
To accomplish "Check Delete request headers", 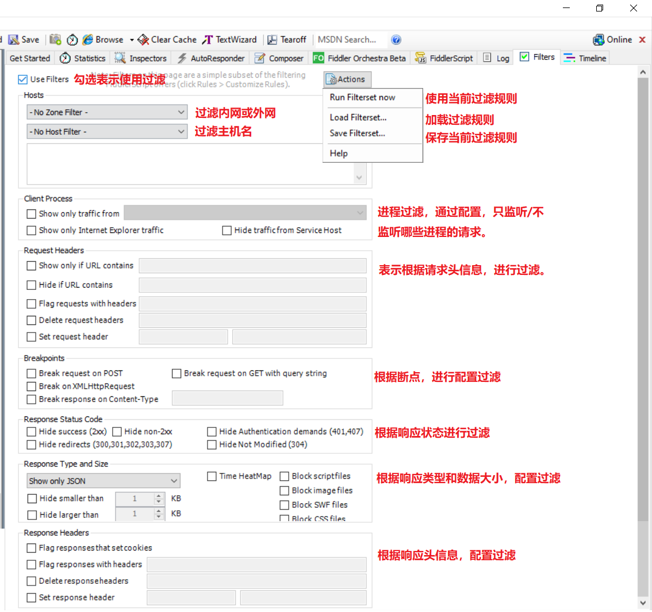I will point(31,320).
